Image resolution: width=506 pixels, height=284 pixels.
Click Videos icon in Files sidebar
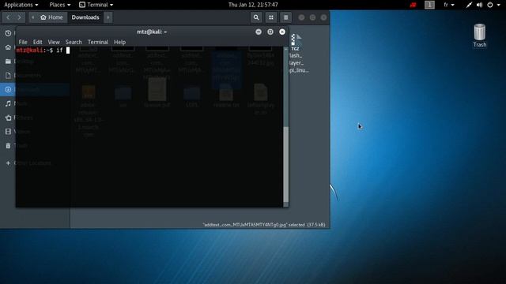[x=8, y=132]
